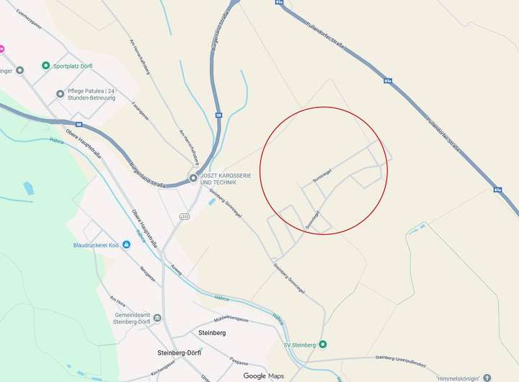Select the Steinberg-Dörfl town label
Image resolution: width=519 pixels, height=382 pixels.
click(x=179, y=353)
